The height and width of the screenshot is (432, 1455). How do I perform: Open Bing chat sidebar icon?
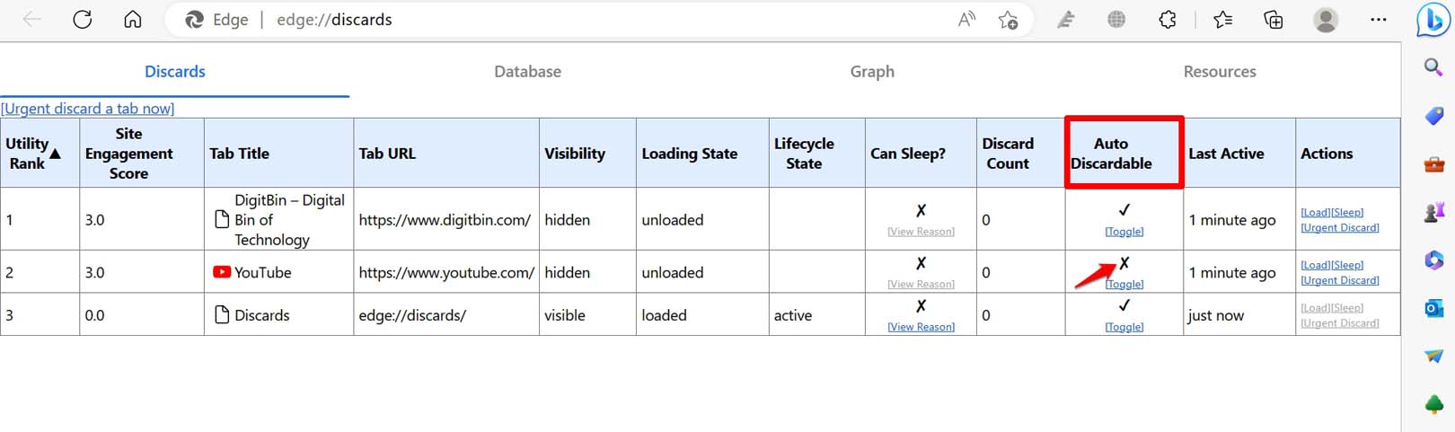coord(1433,20)
